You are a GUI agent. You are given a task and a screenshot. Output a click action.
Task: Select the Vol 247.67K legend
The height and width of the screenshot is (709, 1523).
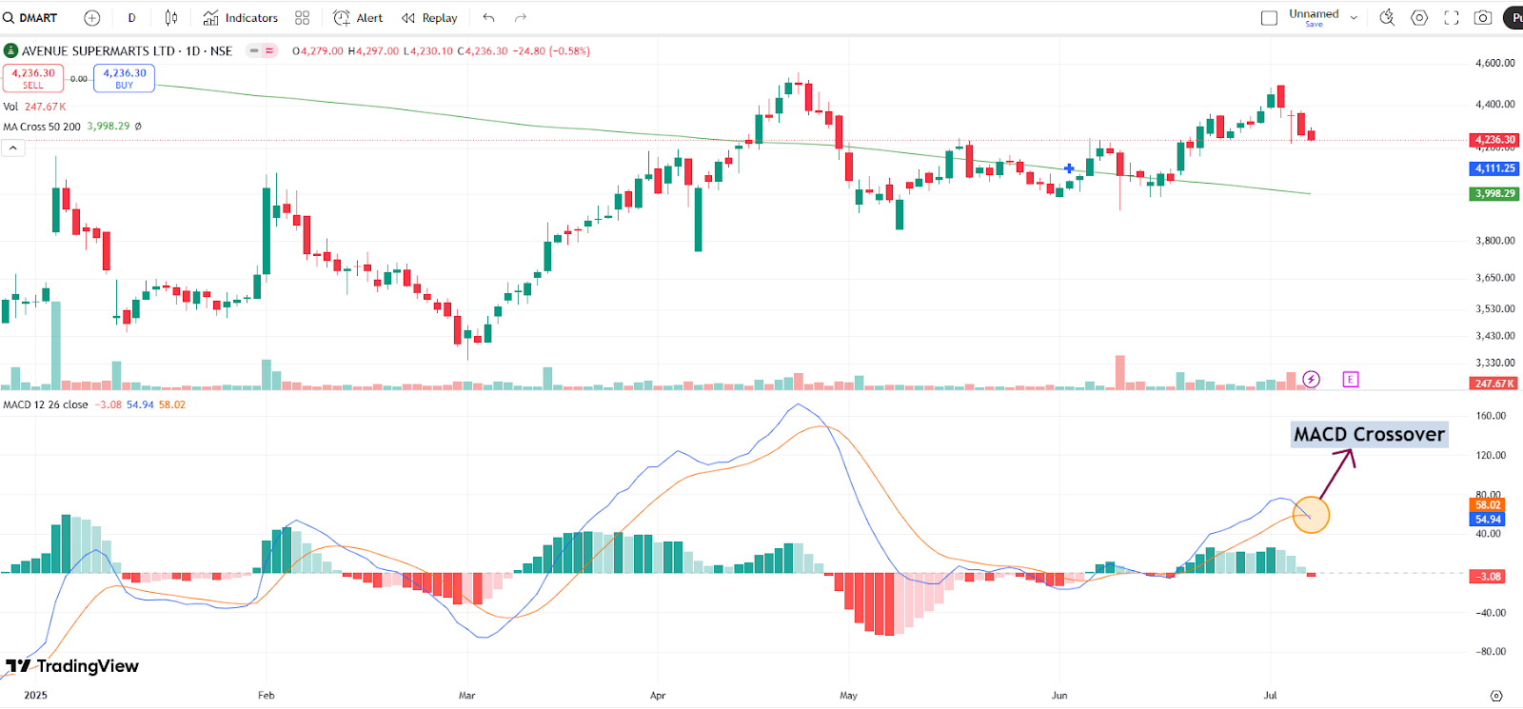tap(34, 108)
